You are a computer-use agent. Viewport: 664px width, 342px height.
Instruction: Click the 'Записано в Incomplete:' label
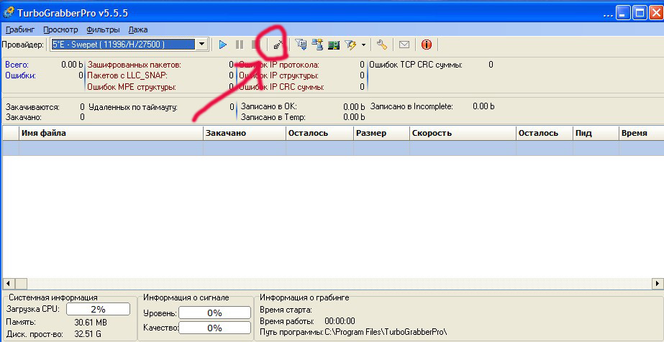click(x=411, y=106)
